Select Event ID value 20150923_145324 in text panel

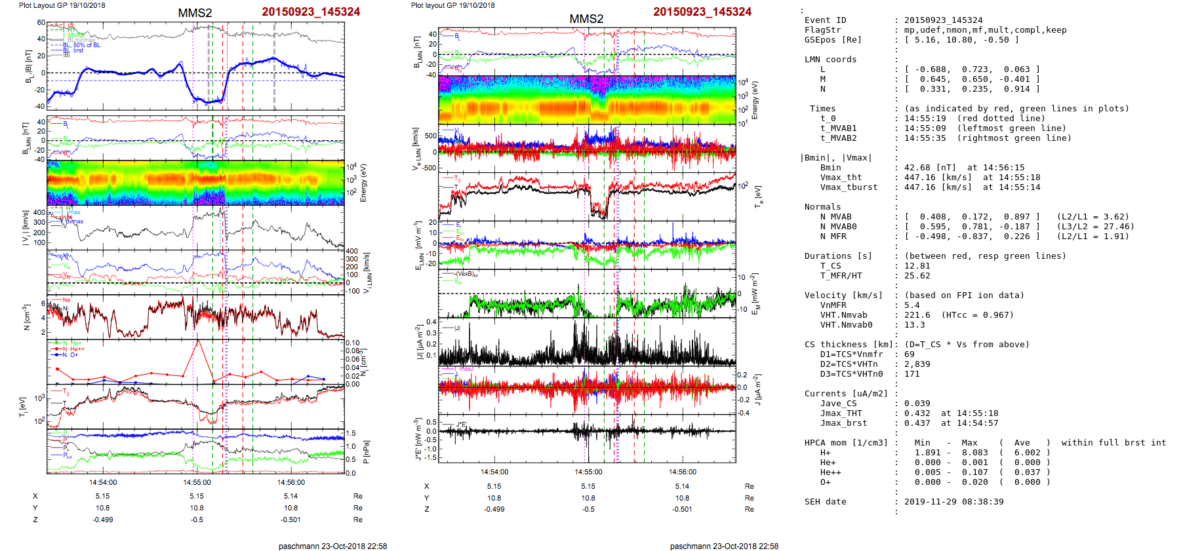click(944, 20)
